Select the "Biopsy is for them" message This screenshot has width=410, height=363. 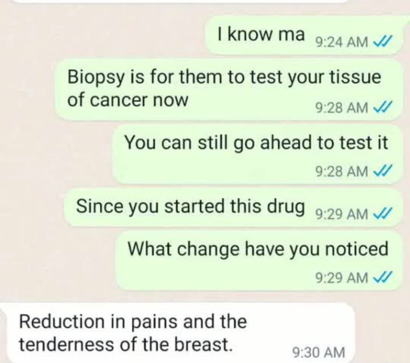tap(229, 89)
